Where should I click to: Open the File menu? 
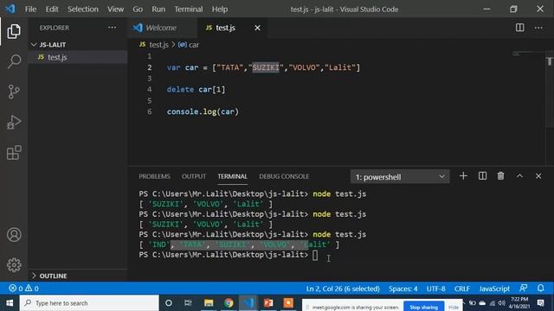pyautogui.click(x=30, y=10)
